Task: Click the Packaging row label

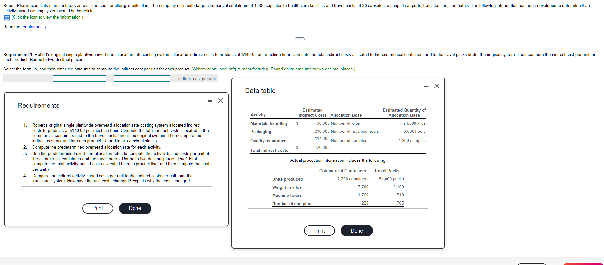Action: coord(261,132)
